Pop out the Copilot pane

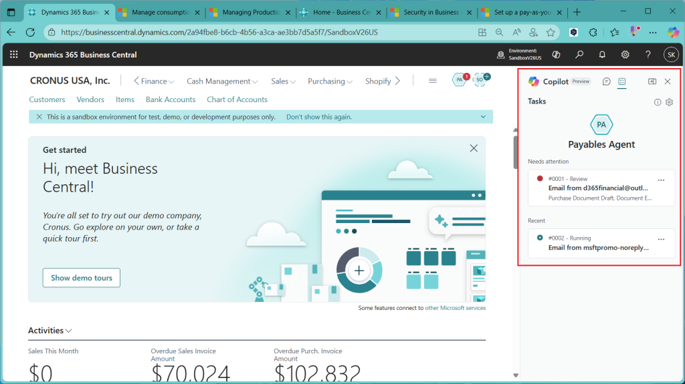click(x=652, y=81)
